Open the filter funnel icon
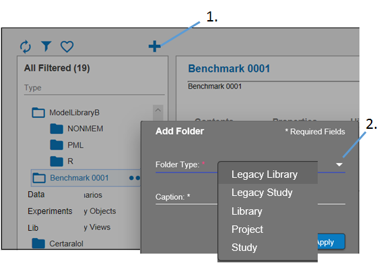This screenshot has height=263, width=381. tap(46, 46)
